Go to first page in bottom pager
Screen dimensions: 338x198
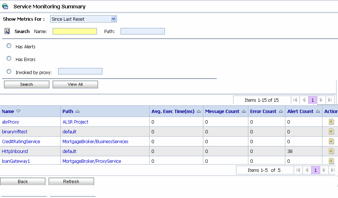(298, 170)
